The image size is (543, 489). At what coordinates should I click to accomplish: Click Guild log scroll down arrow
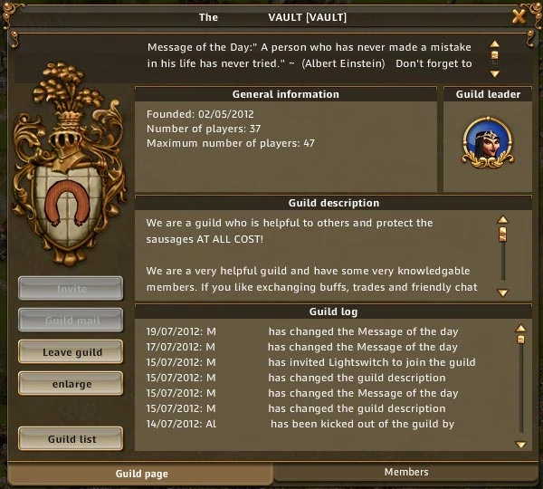click(x=521, y=444)
